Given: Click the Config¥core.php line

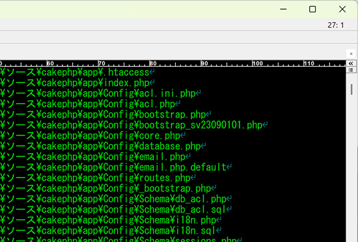Looking at the screenshot, I should [x=92, y=136].
